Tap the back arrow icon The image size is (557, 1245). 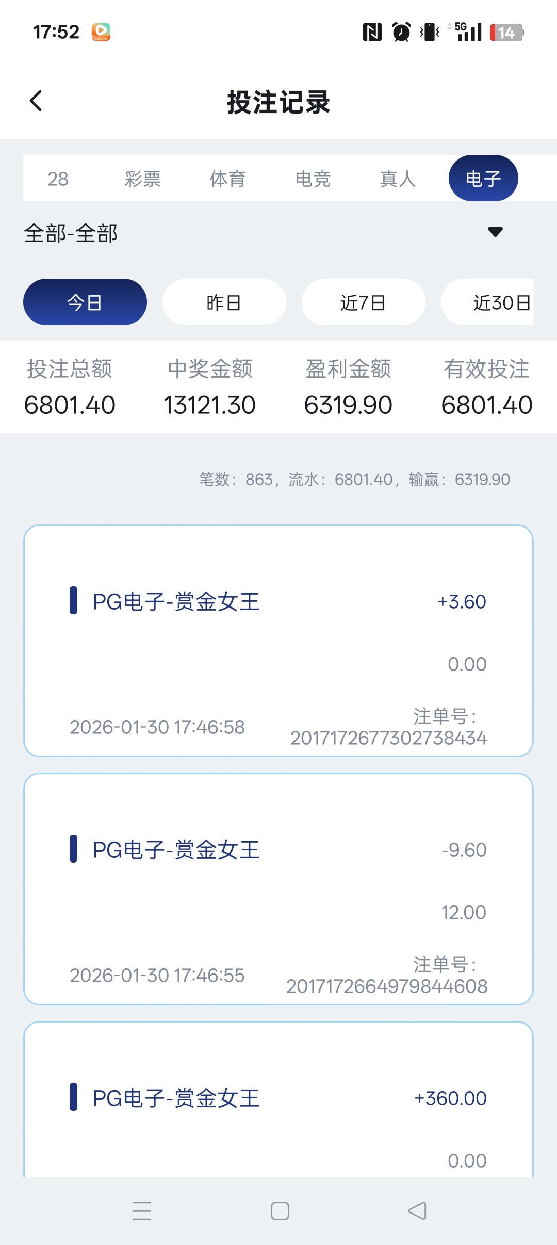tap(36, 101)
